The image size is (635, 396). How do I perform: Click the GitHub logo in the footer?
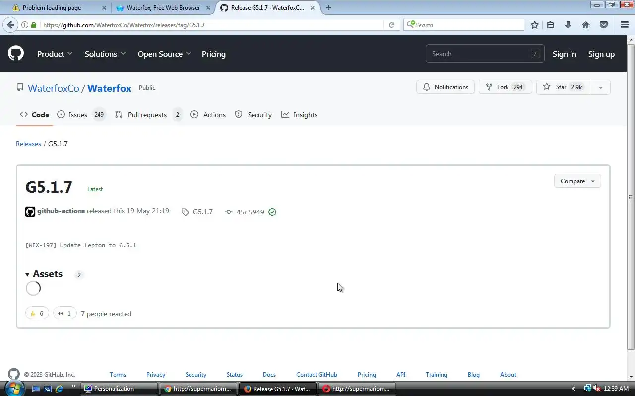point(14,374)
